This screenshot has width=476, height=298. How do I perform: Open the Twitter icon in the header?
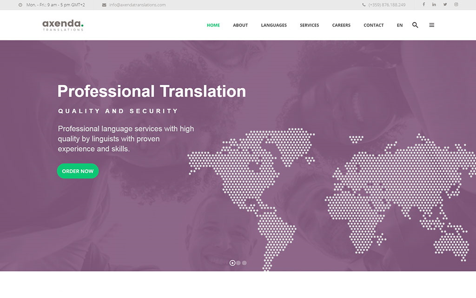click(x=445, y=5)
